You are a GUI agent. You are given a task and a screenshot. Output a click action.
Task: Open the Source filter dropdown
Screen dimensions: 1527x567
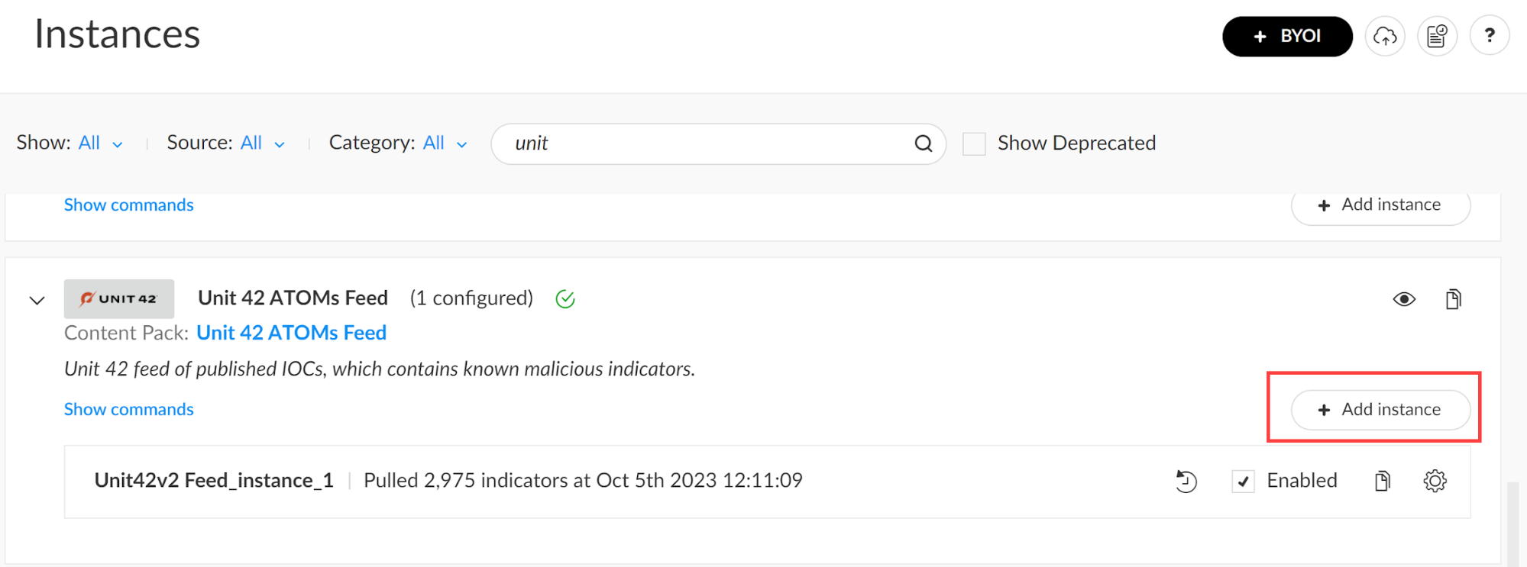(x=262, y=143)
